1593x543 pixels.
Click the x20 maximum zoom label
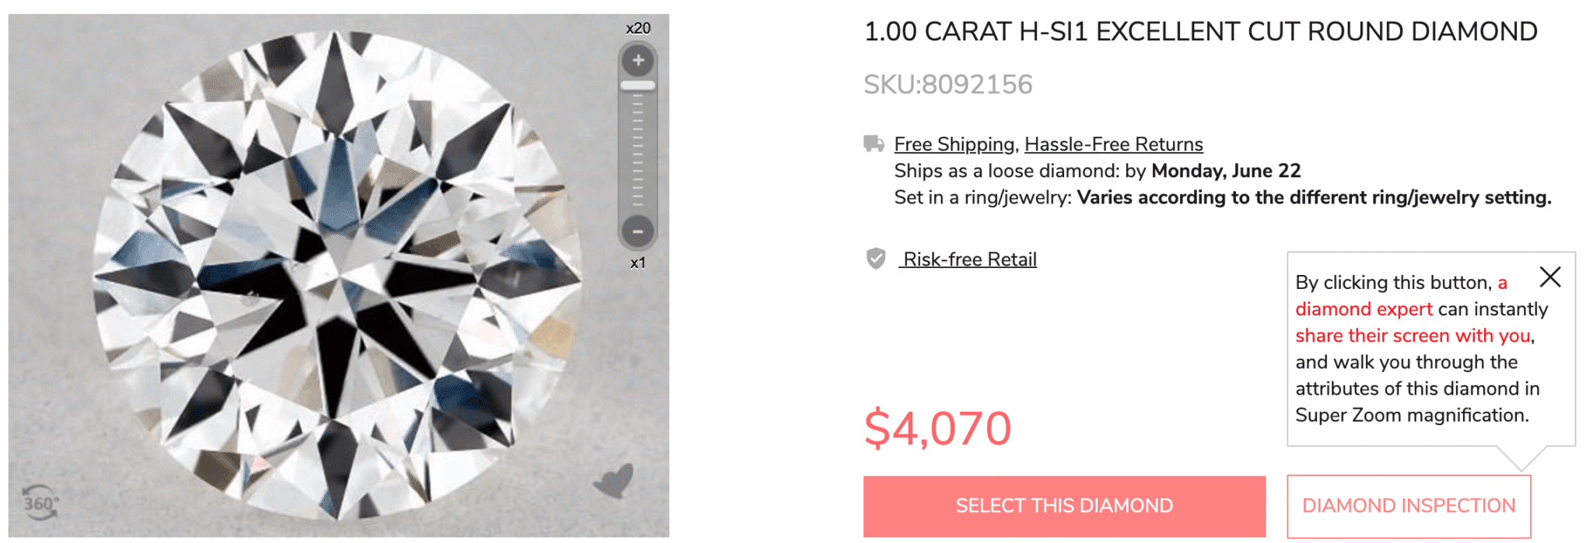(x=638, y=29)
